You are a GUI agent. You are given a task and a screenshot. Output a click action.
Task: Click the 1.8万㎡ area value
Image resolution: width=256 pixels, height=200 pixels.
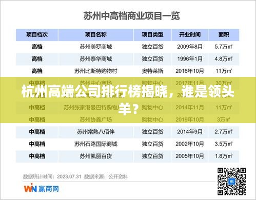[x=224, y=156]
